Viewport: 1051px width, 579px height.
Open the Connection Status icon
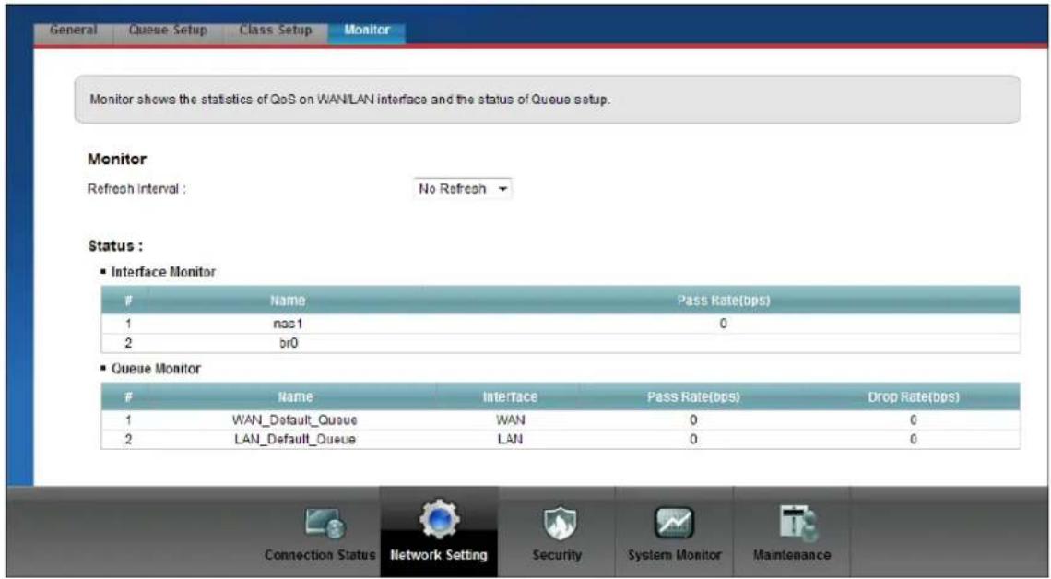point(325,524)
